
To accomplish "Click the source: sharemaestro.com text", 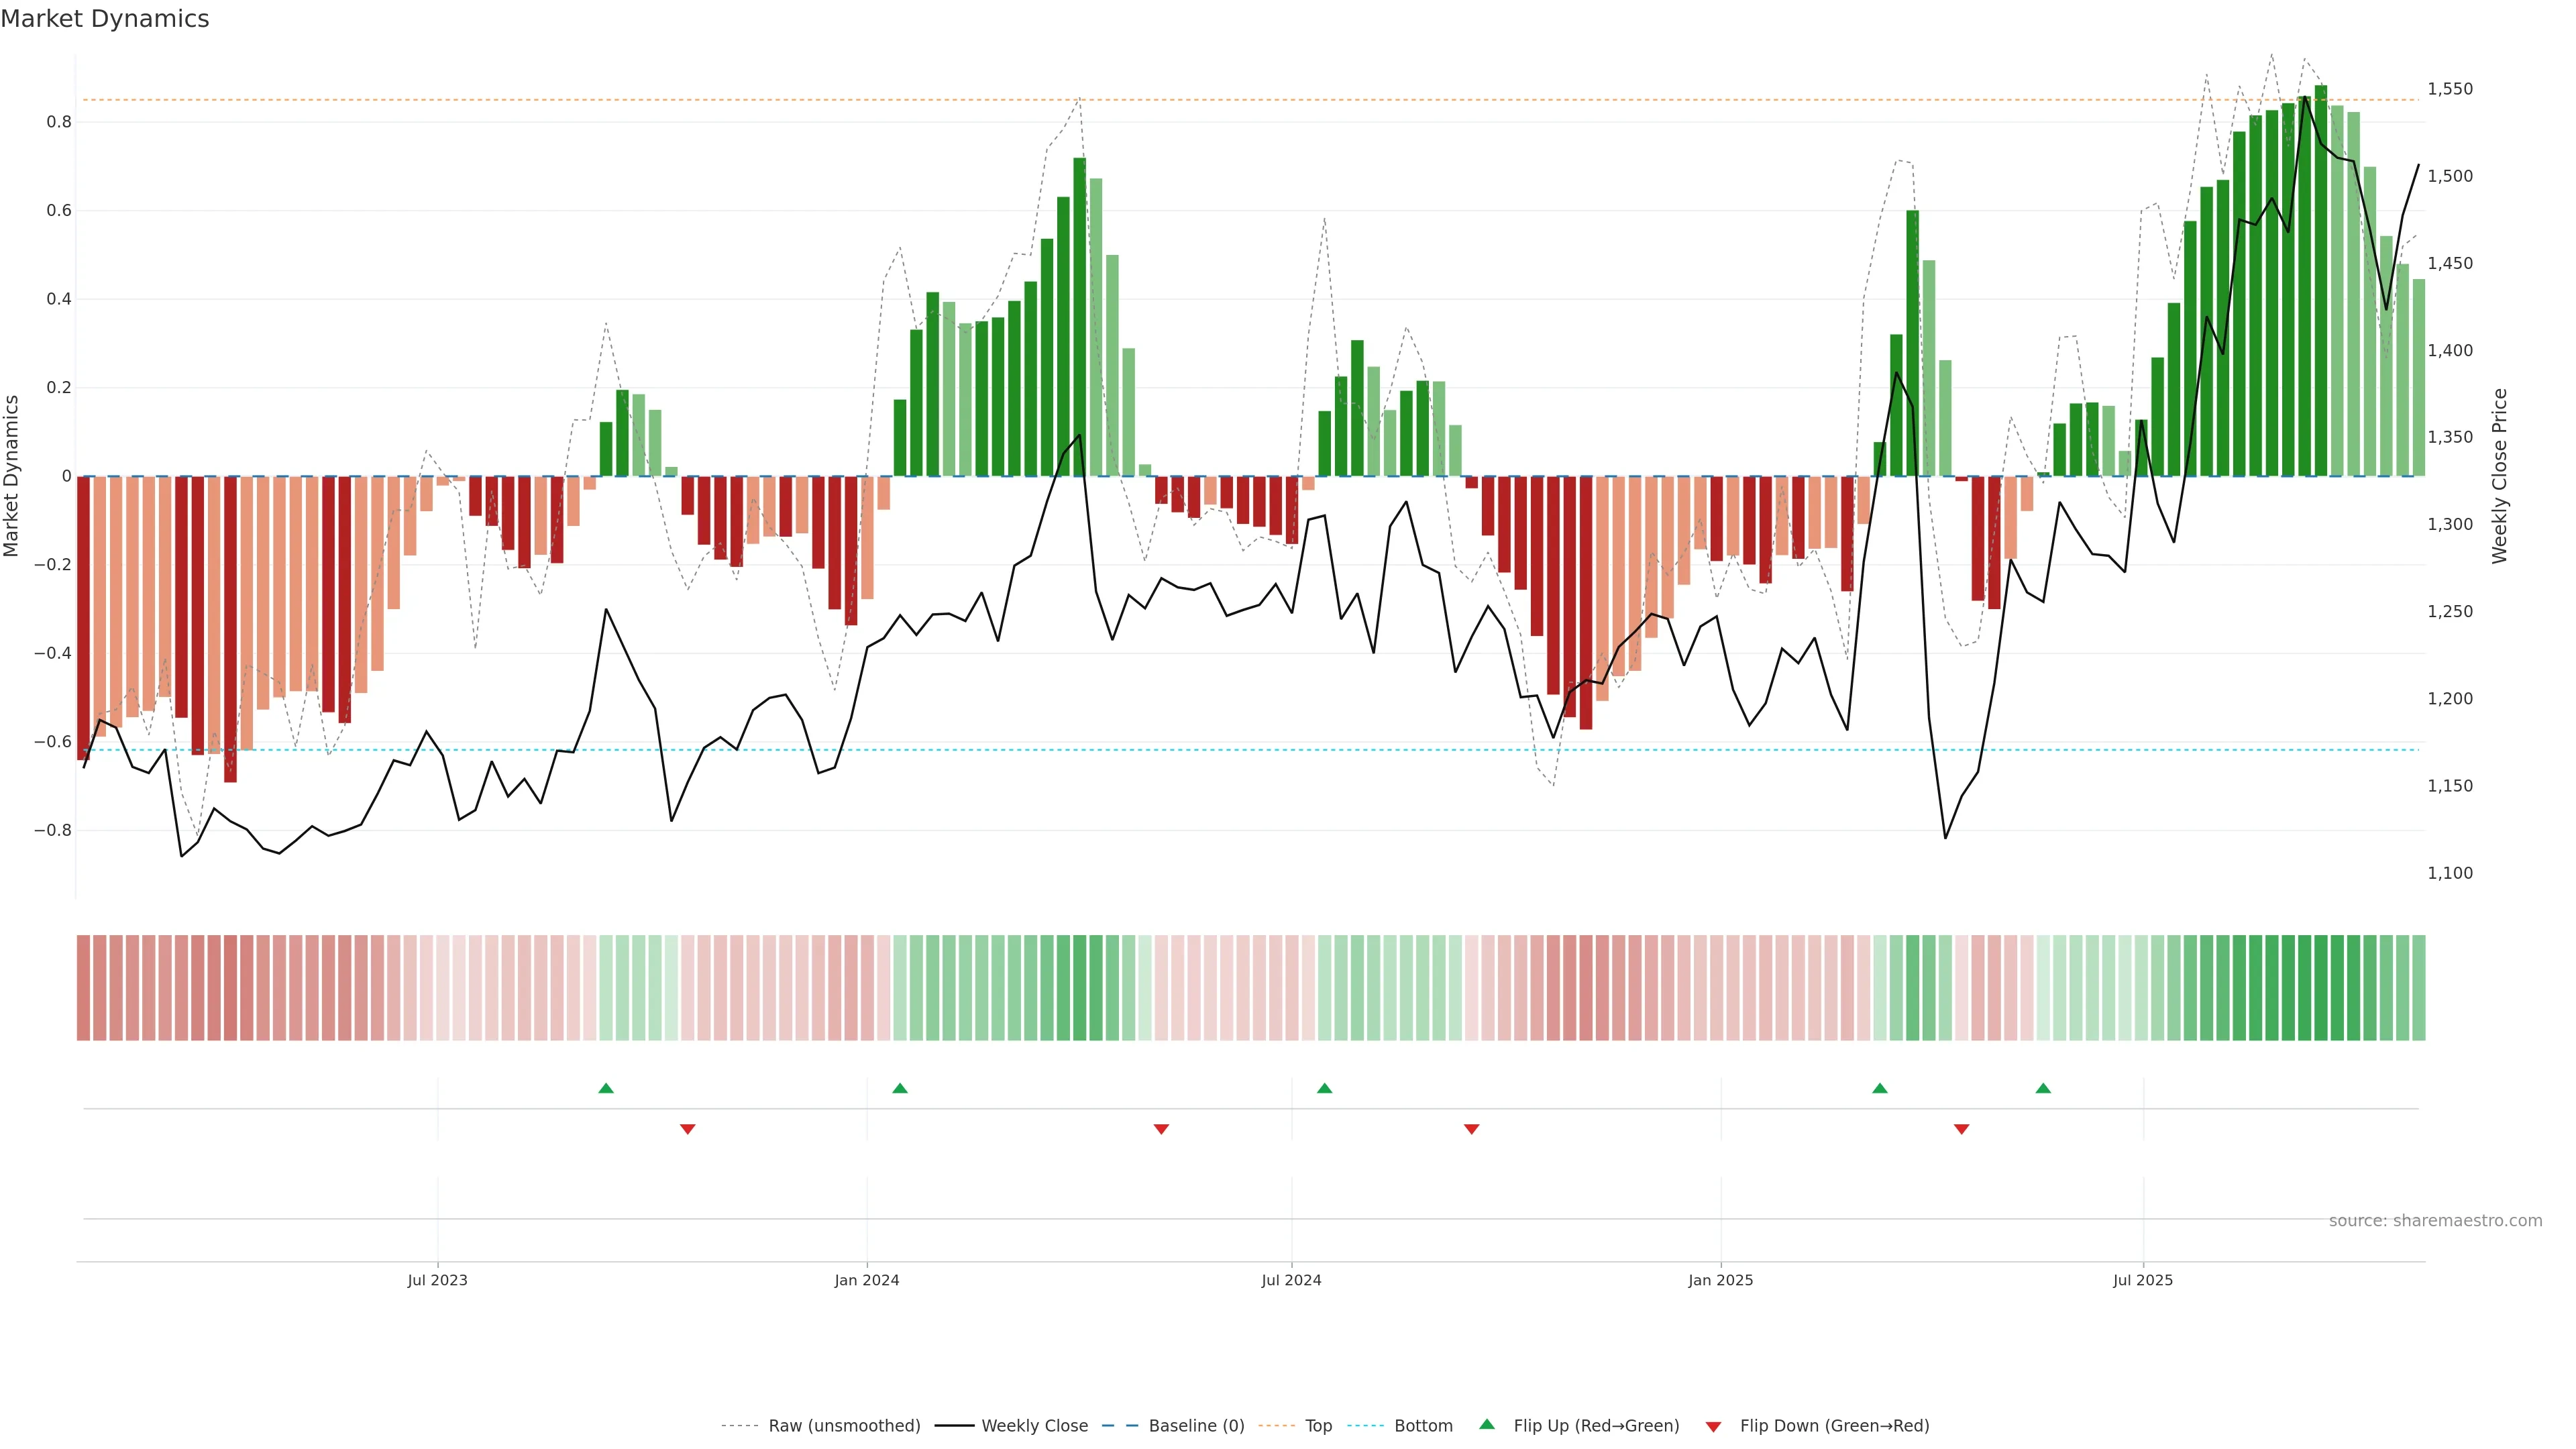I will pos(2435,1221).
